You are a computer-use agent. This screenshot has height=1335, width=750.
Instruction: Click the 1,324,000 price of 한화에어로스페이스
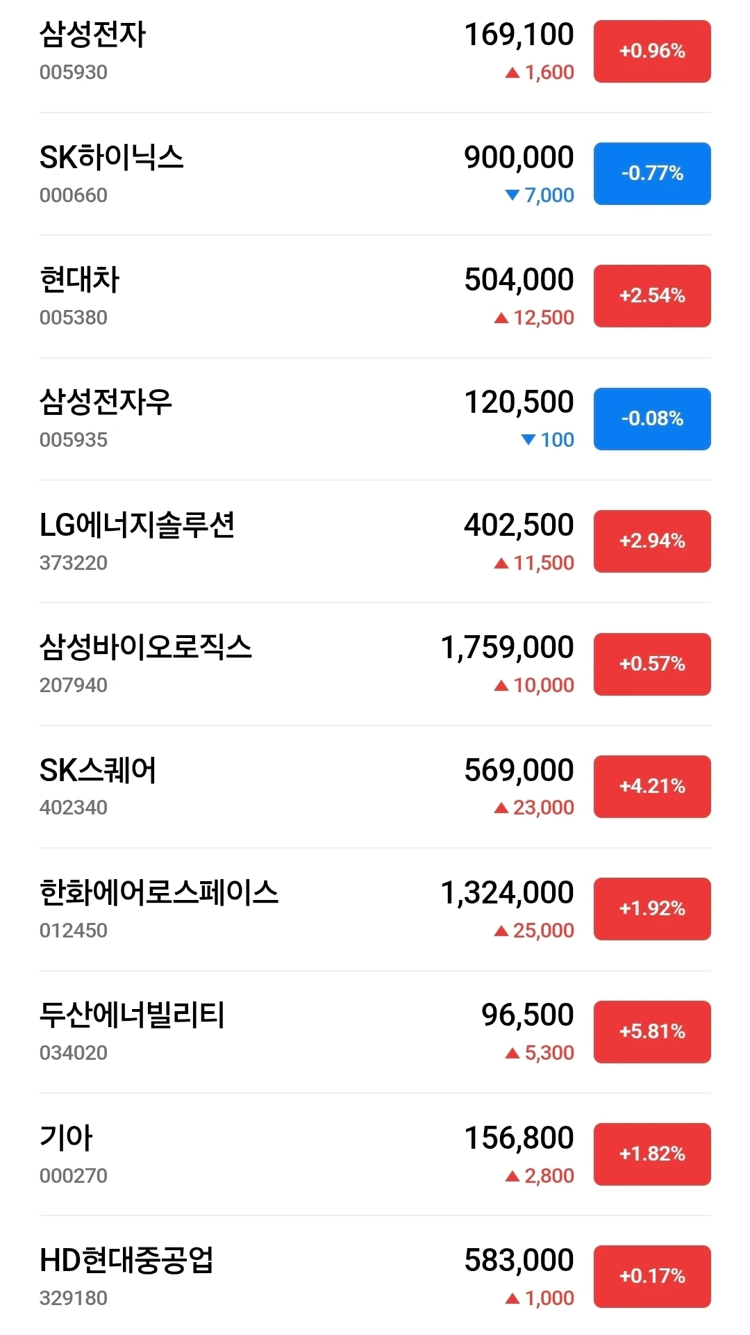pos(507,893)
